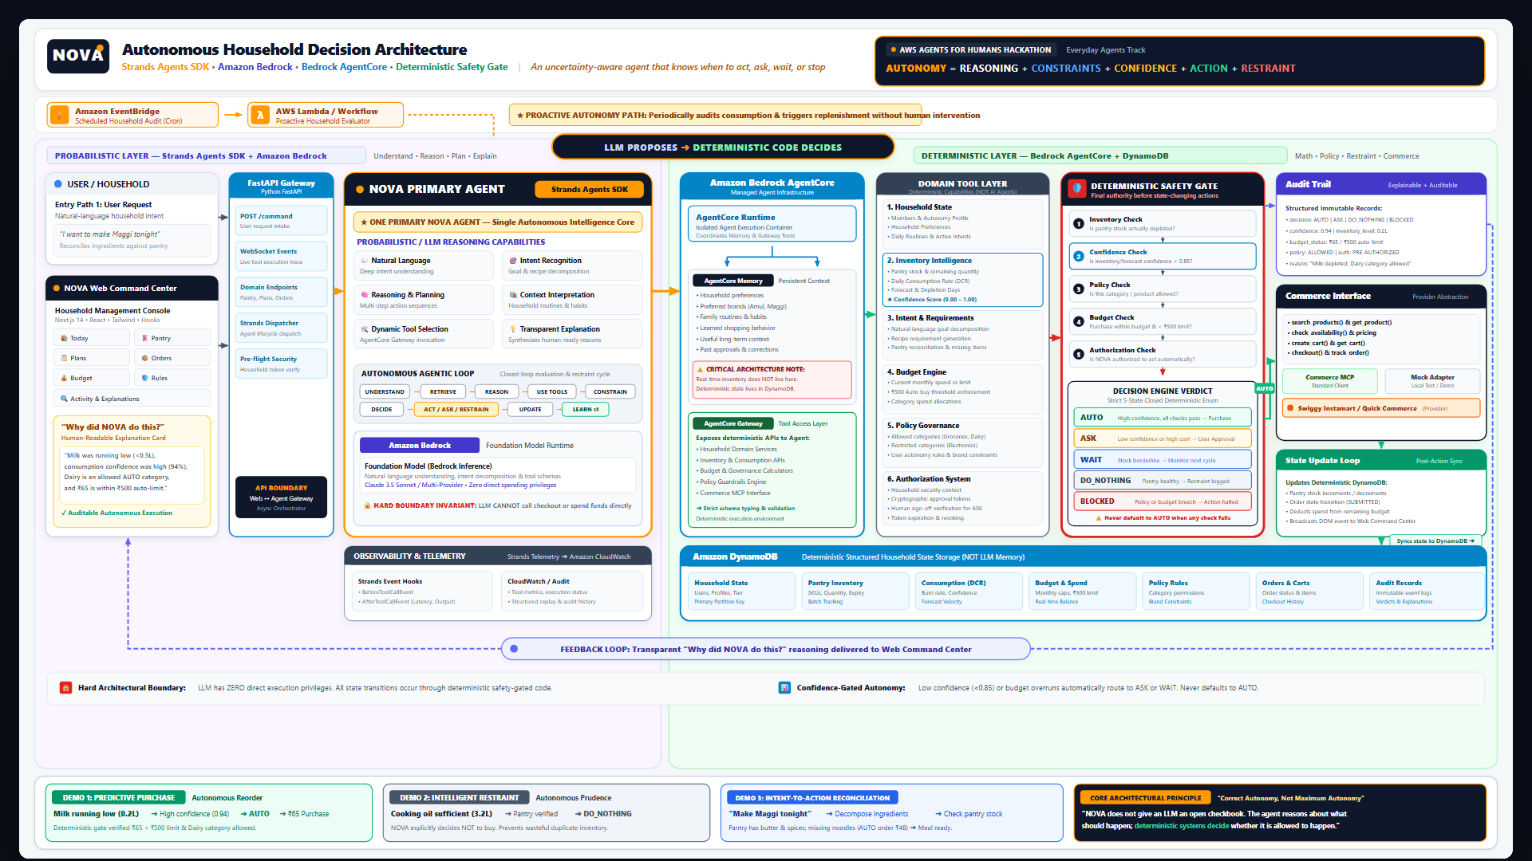Click the Budget money bag icon
The width and height of the screenshot is (1532, 861).
pyautogui.click(x=64, y=378)
